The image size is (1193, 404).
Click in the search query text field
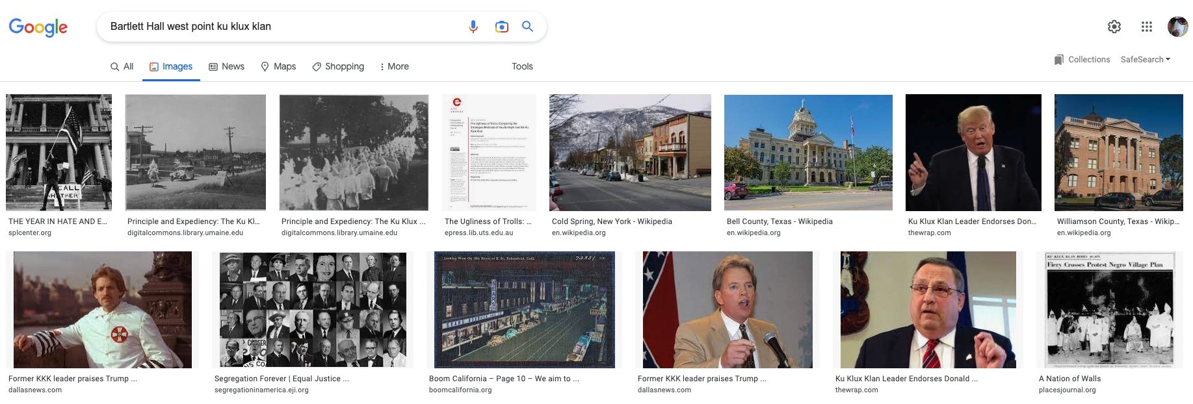(283, 27)
